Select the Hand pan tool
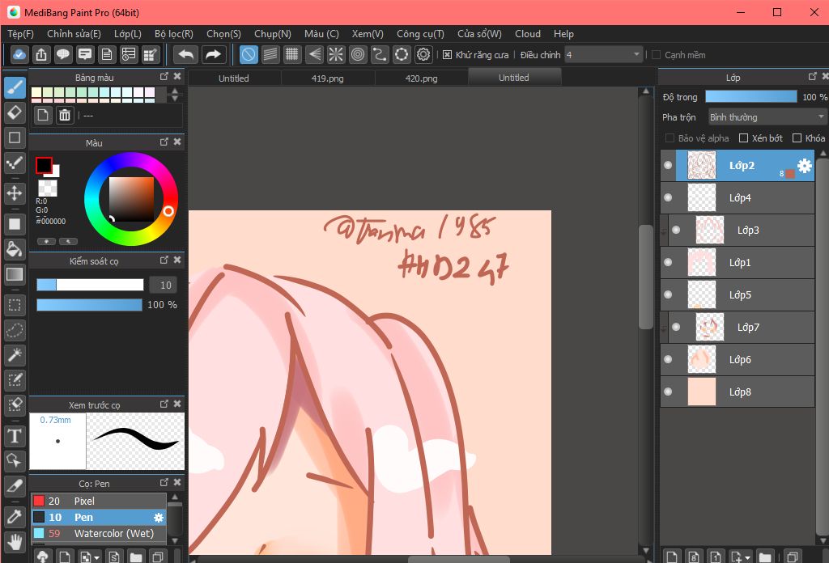829x563 pixels. [15, 542]
